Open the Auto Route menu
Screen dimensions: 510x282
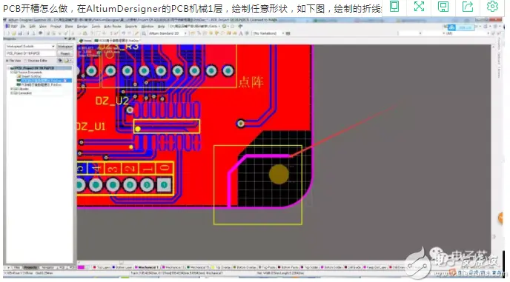click(113, 26)
